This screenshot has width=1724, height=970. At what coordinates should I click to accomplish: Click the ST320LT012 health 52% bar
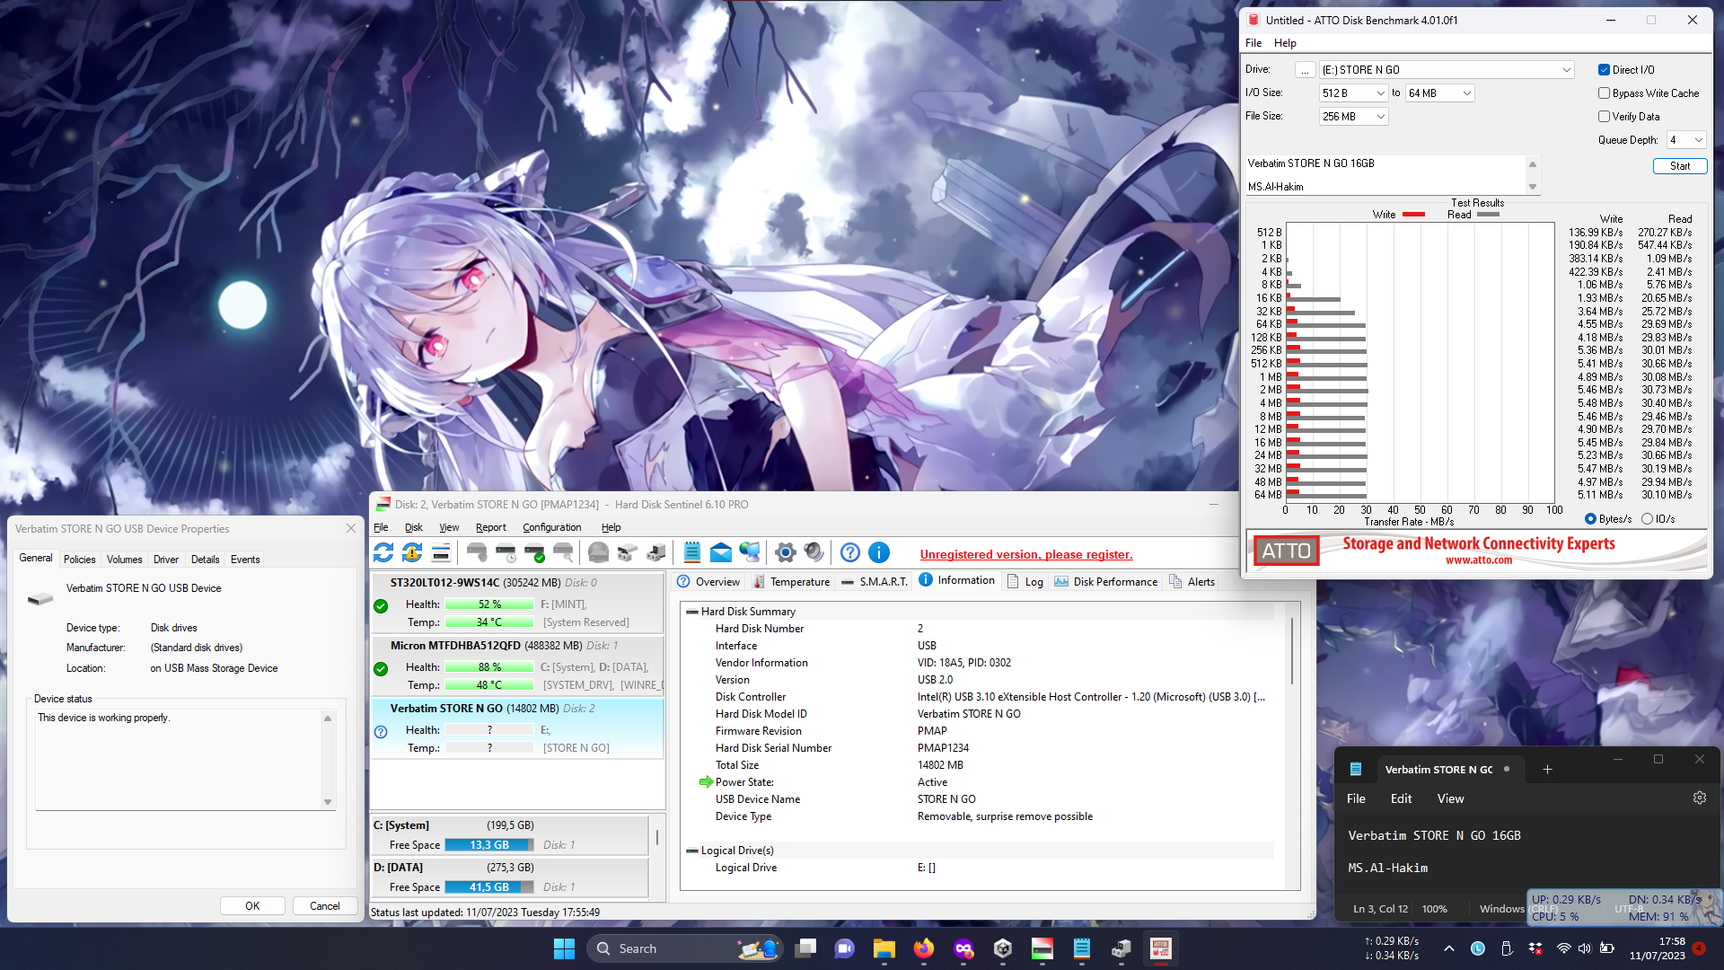pos(489,604)
